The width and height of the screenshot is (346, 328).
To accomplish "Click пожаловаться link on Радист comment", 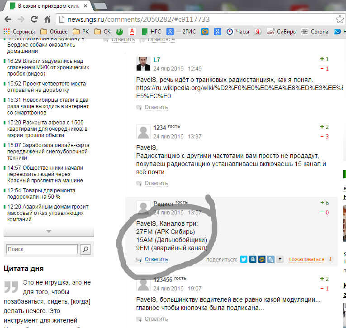I will tap(306, 259).
